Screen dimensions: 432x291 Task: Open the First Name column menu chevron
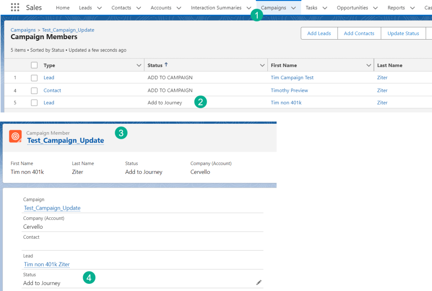click(368, 65)
